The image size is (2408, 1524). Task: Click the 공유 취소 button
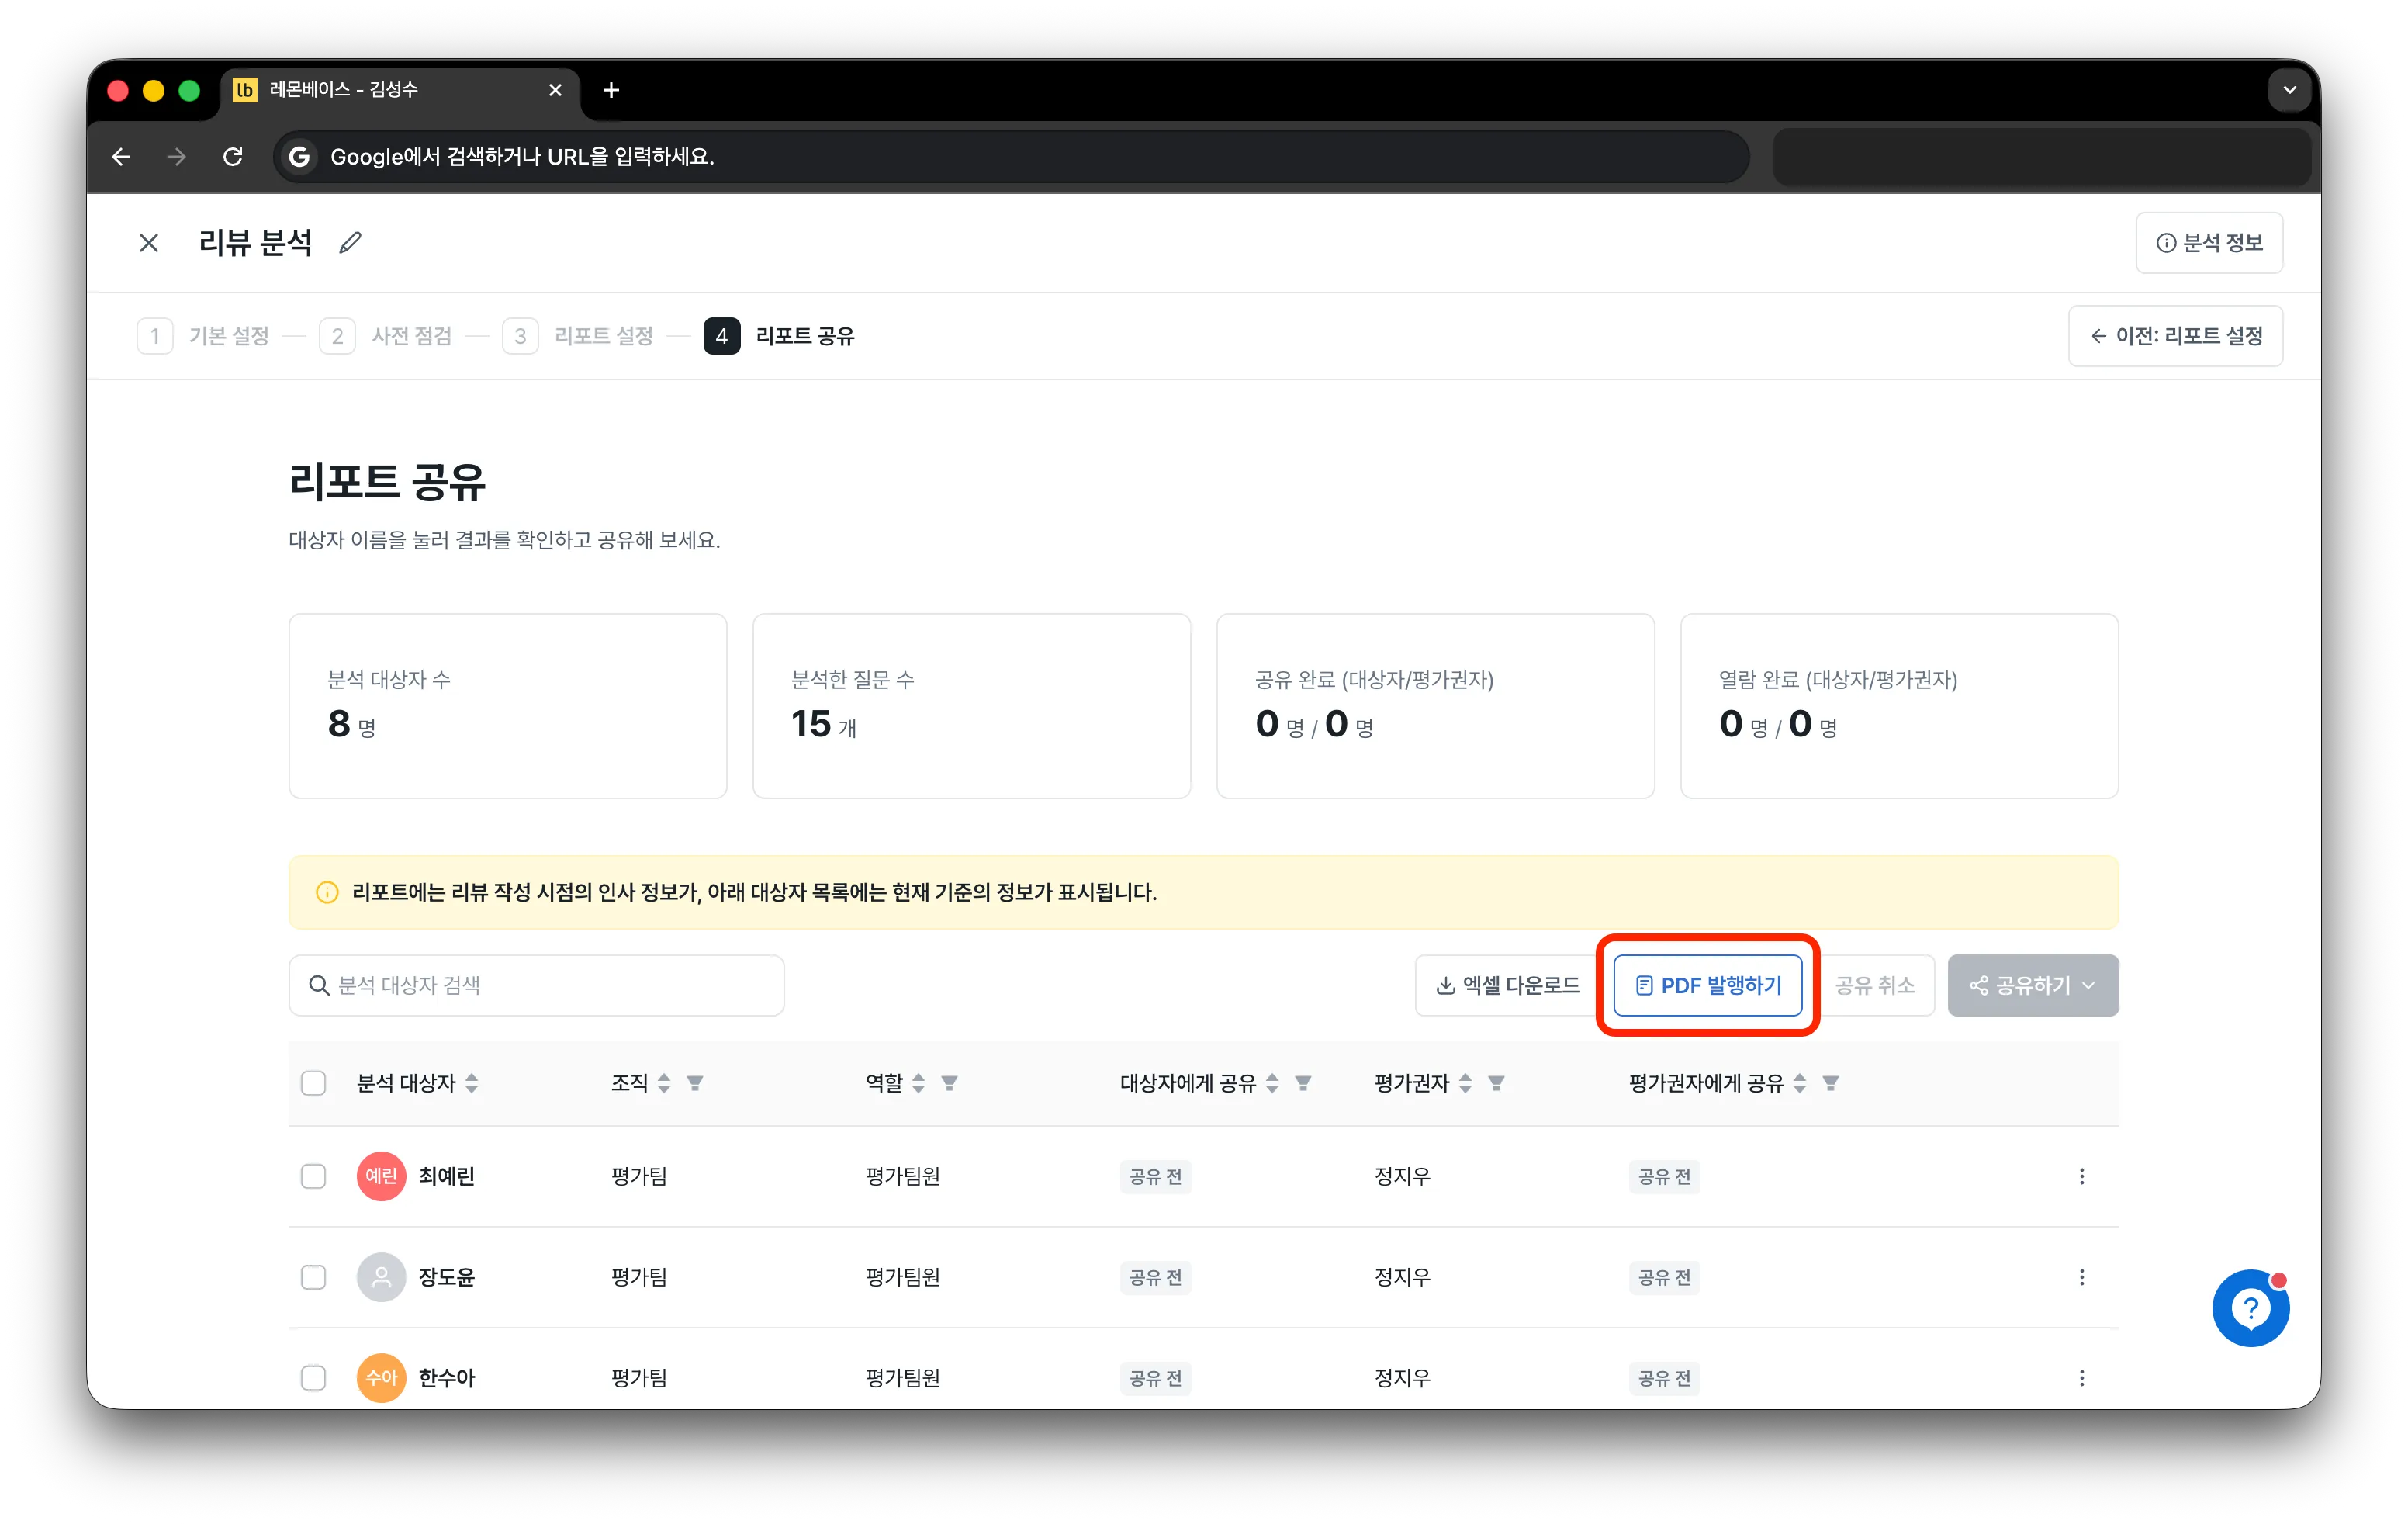click(x=1874, y=986)
